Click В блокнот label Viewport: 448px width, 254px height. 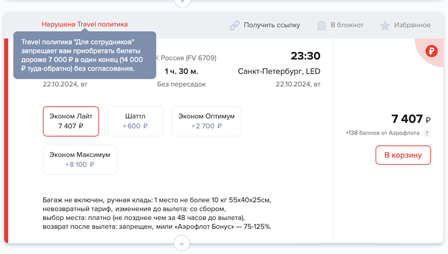pyautogui.click(x=347, y=25)
